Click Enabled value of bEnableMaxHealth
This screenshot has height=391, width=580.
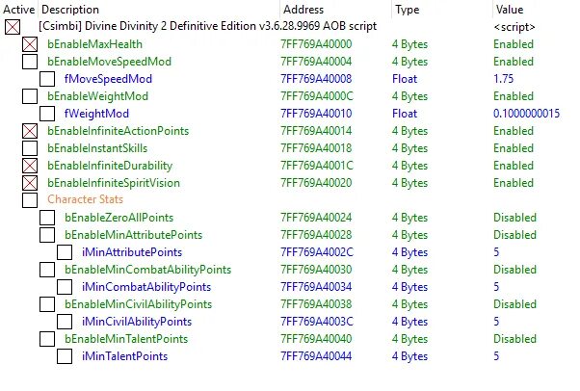pyautogui.click(x=514, y=44)
